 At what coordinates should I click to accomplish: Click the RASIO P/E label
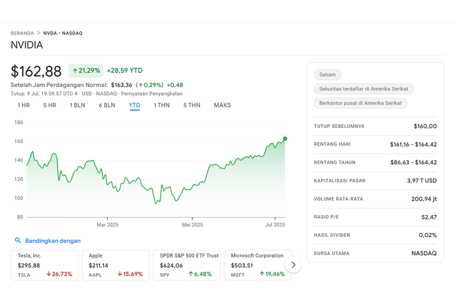coord(326,217)
